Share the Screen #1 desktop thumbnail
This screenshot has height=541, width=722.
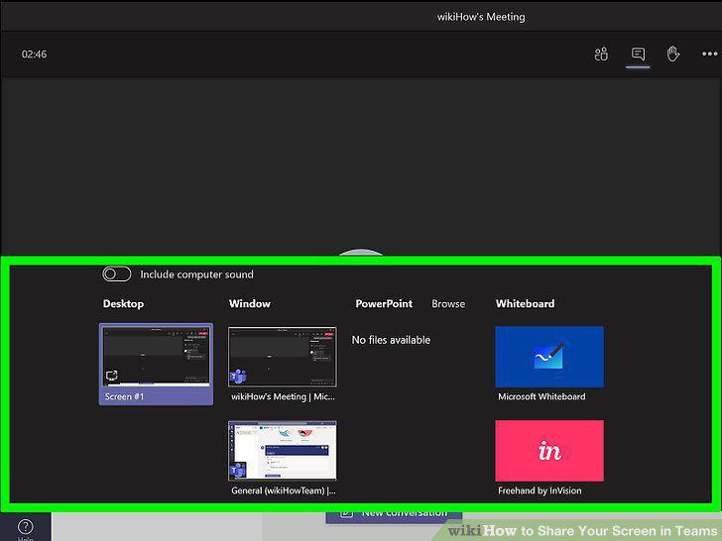[x=156, y=364]
